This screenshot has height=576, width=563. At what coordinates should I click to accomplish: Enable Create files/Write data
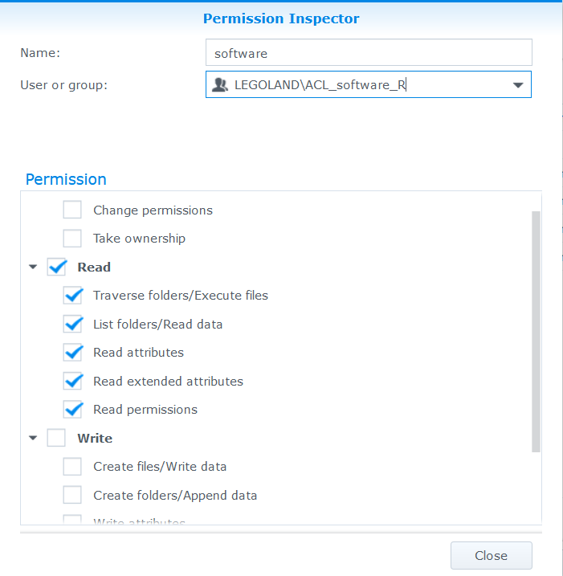coord(72,467)
